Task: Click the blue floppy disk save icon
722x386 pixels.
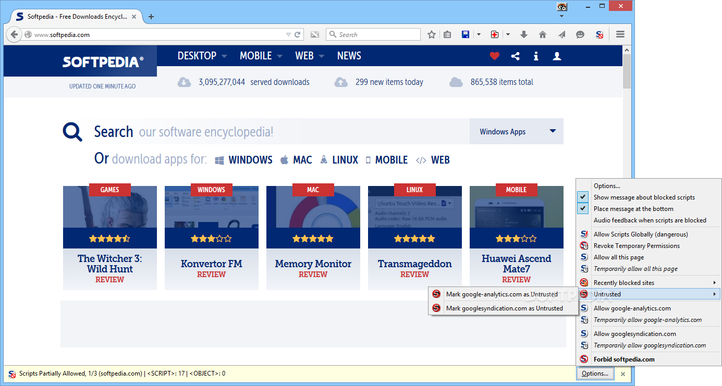Action: point(466,35)
